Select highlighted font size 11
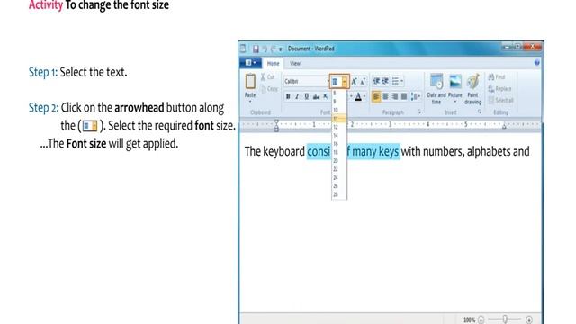 (x=338, y=119)
